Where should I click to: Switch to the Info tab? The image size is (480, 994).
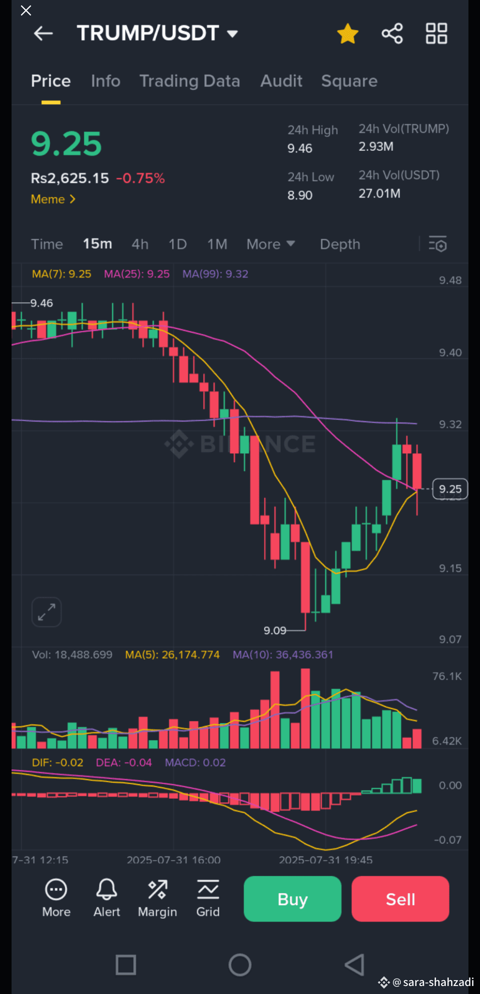tap(106, 81)
